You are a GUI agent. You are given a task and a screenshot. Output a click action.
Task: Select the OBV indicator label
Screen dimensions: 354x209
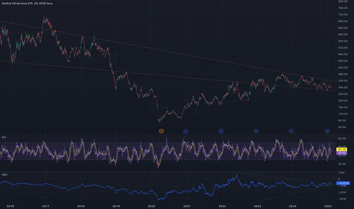click(x=5, y=175)
